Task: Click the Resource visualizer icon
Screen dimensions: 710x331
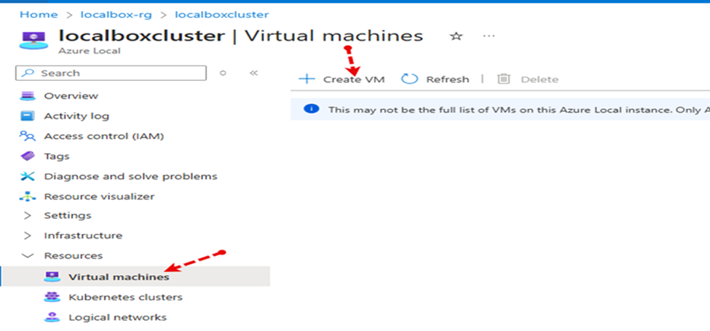Action: 27,196
